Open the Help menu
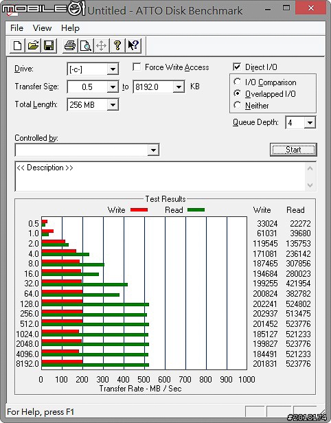The height and width of the screenshot is (423, 331). click(x=70, y=27)
